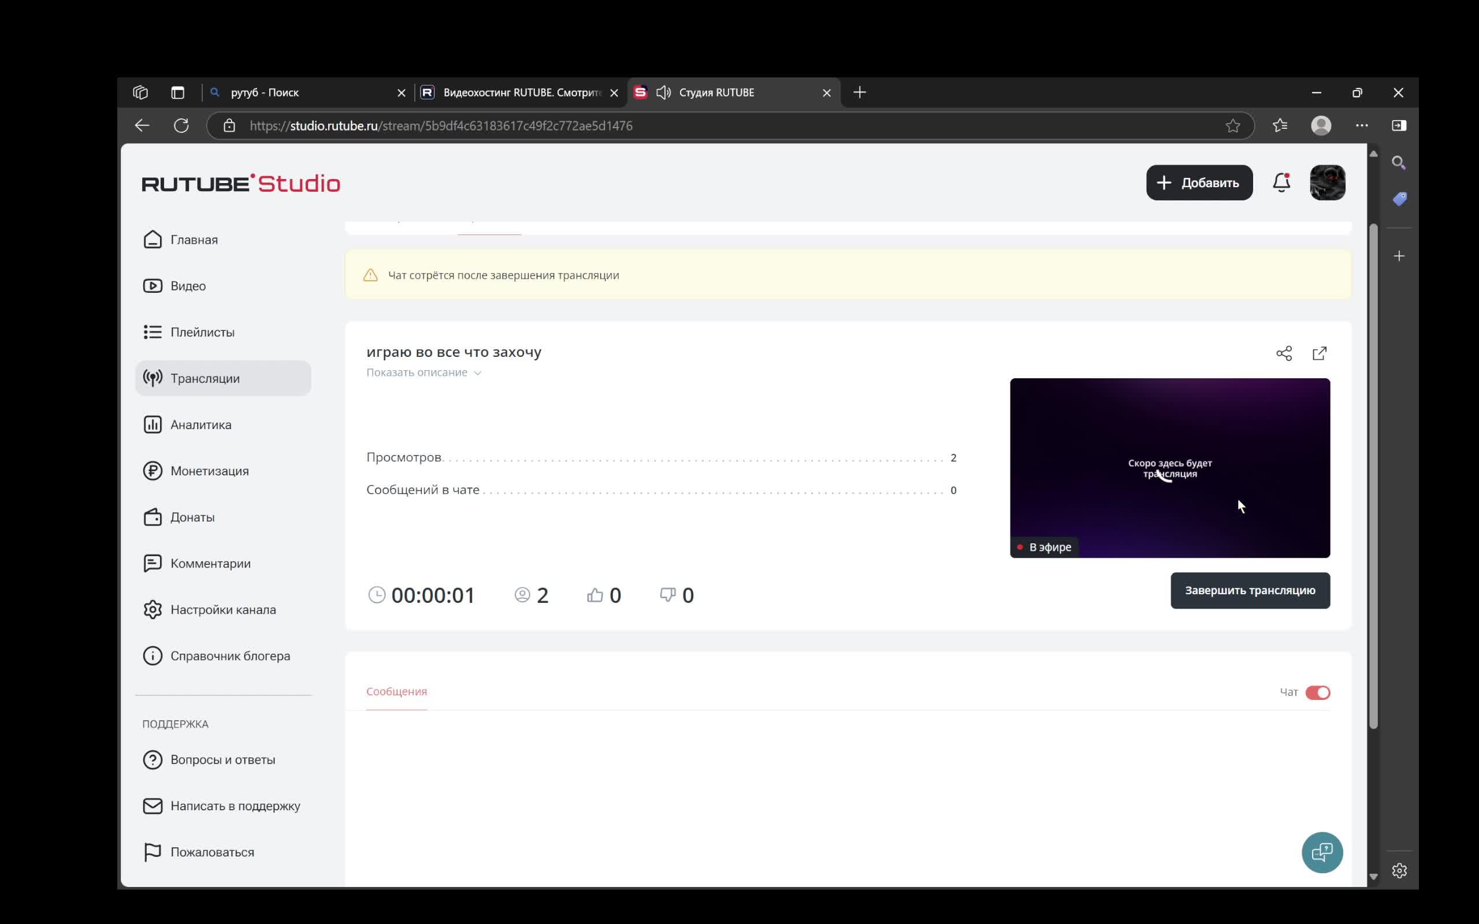Open notifications bell
The width and height of the screenshot is (1479, 924).
coord(1281,182)
